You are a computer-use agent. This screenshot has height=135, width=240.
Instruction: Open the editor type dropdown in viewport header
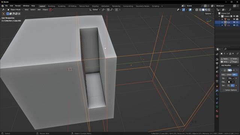pyautogui.click(x=3, y=10)
